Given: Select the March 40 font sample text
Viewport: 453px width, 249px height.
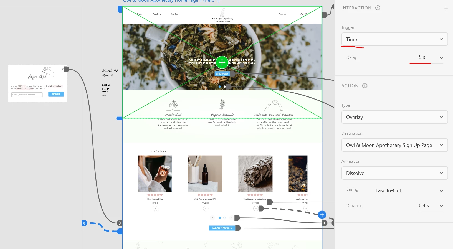Looking at the screenshot, I should click(x=110, y=70).
